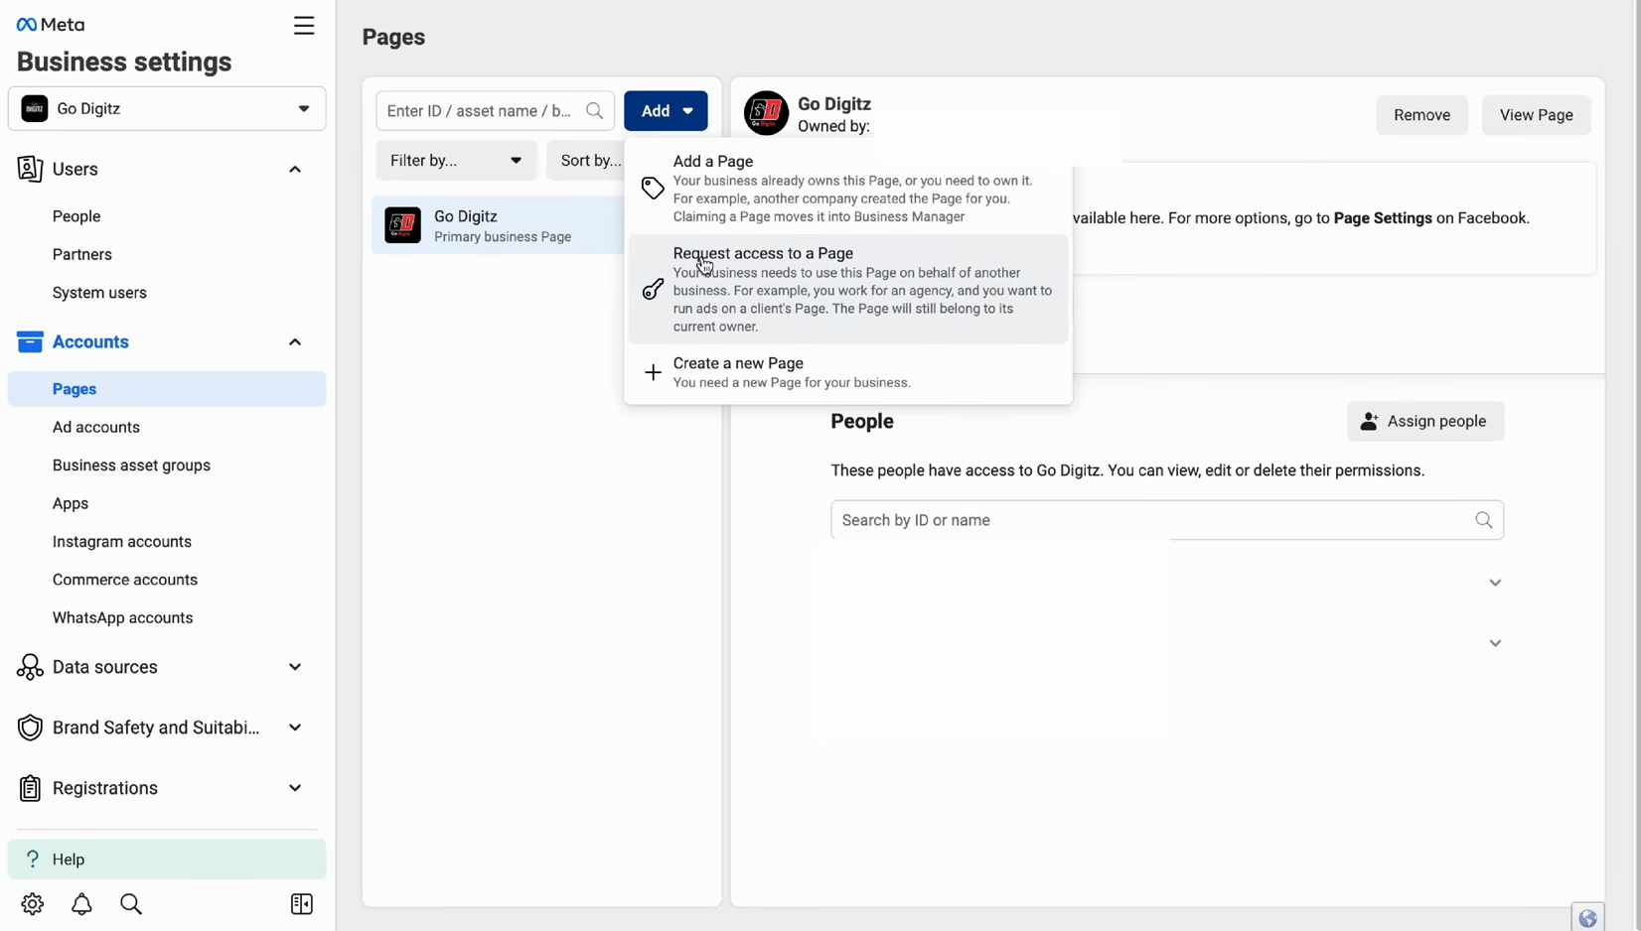Open WhatsApp accounts
The height and width of the screenshot is (931, 1641).
point(123,617)
